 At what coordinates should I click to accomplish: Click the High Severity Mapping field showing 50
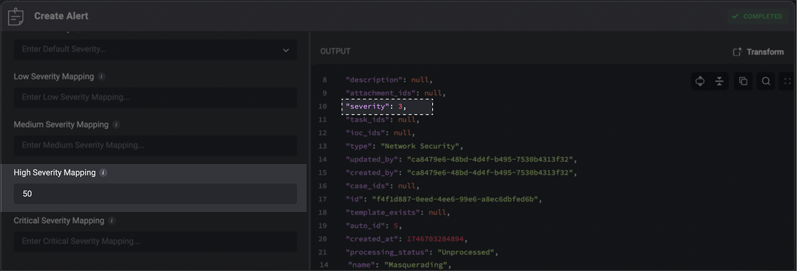[x=155, y=193]
